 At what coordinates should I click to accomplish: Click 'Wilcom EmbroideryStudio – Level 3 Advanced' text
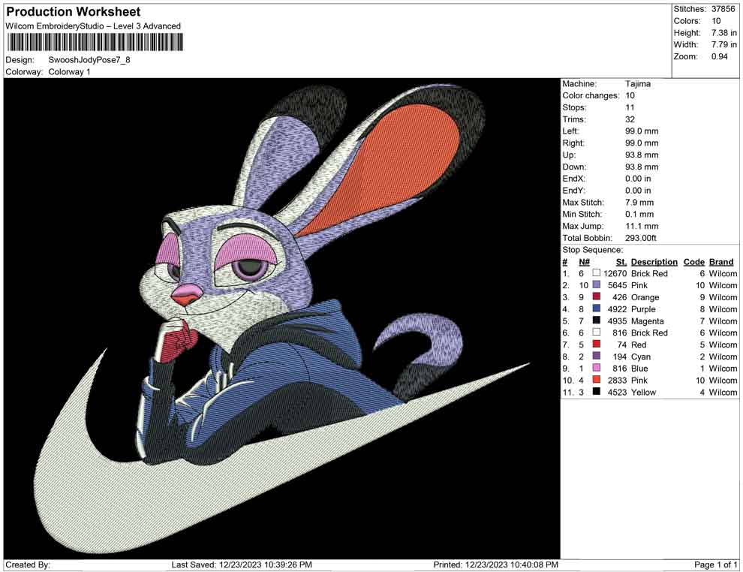[x=93, y=26]
